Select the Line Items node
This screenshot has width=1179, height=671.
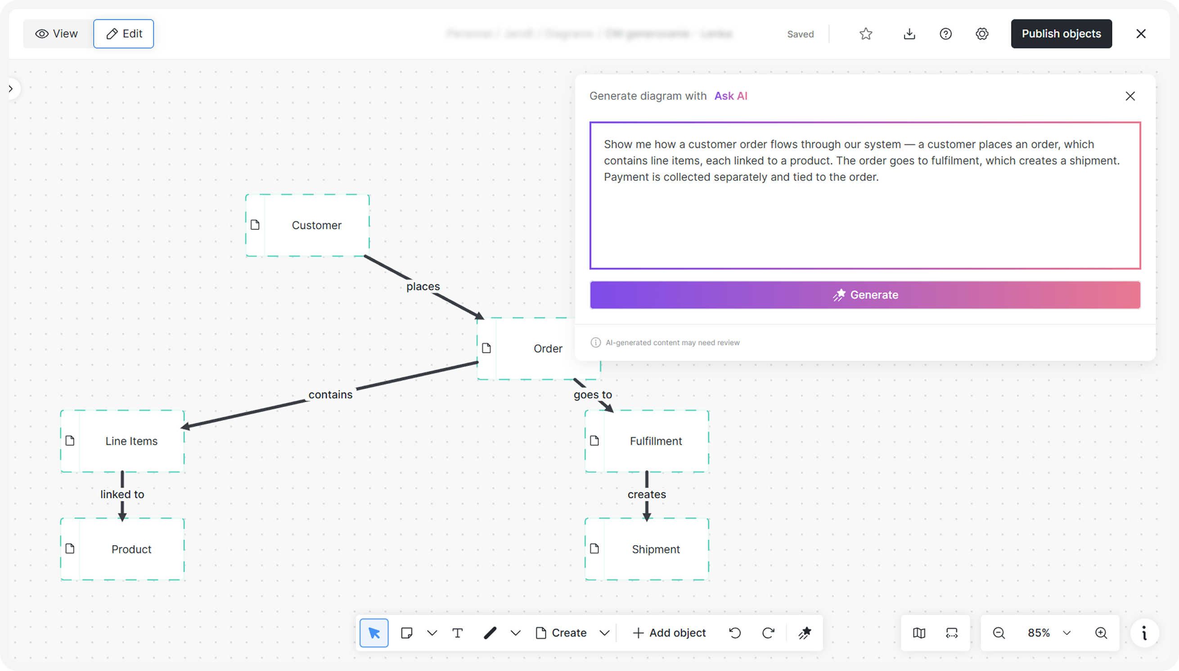[x=123, y=441]
